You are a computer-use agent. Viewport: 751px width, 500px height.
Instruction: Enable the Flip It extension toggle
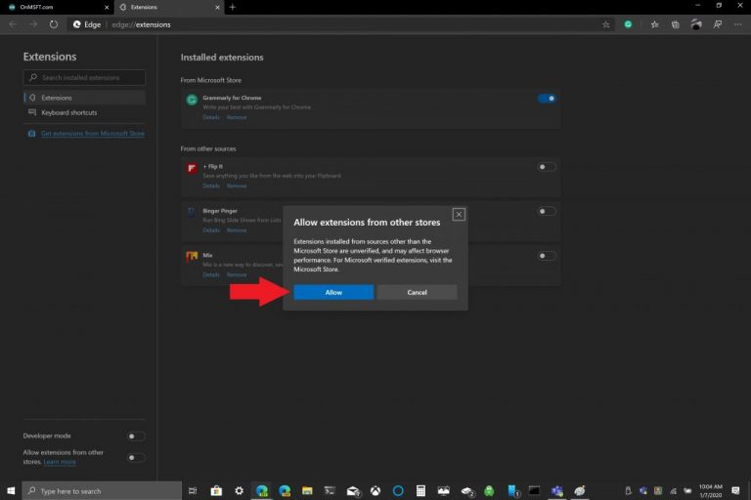[x=547, y=167]
